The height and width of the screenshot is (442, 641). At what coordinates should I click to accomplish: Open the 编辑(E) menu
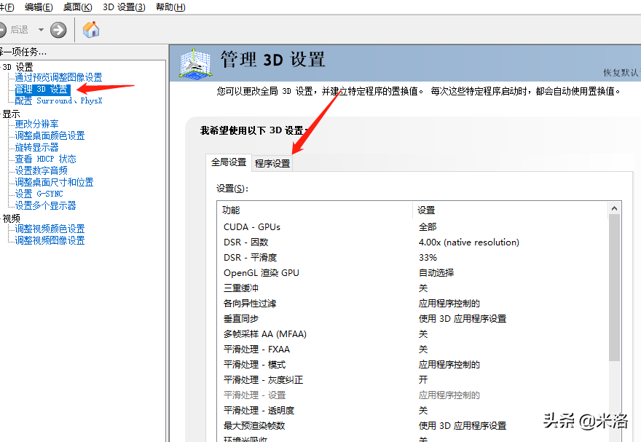39,7
